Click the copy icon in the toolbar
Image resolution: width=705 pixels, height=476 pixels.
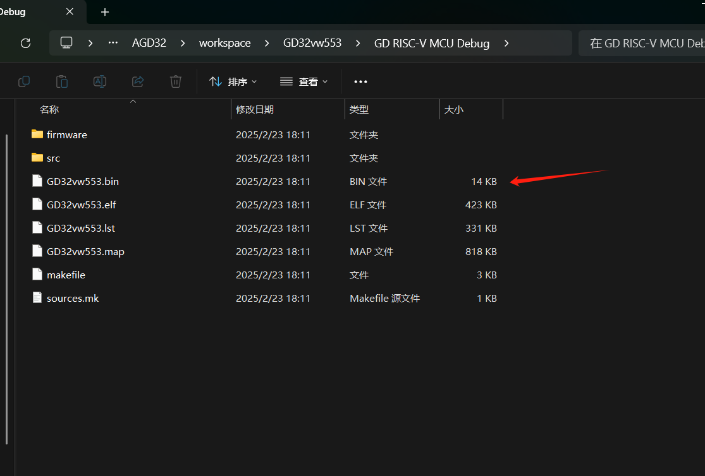coord(24,81)
